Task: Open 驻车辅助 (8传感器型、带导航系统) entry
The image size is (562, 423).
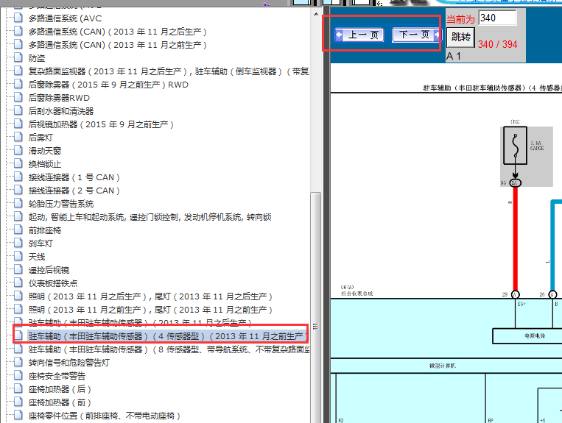Action: click(x=169, y=349)
